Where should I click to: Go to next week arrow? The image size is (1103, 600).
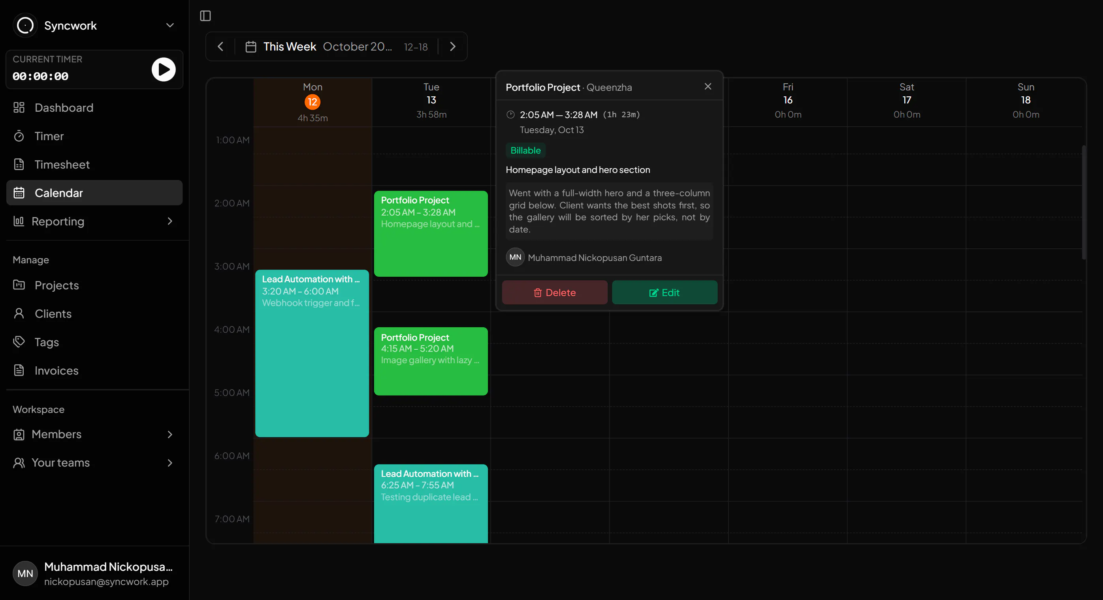point(453,46)
